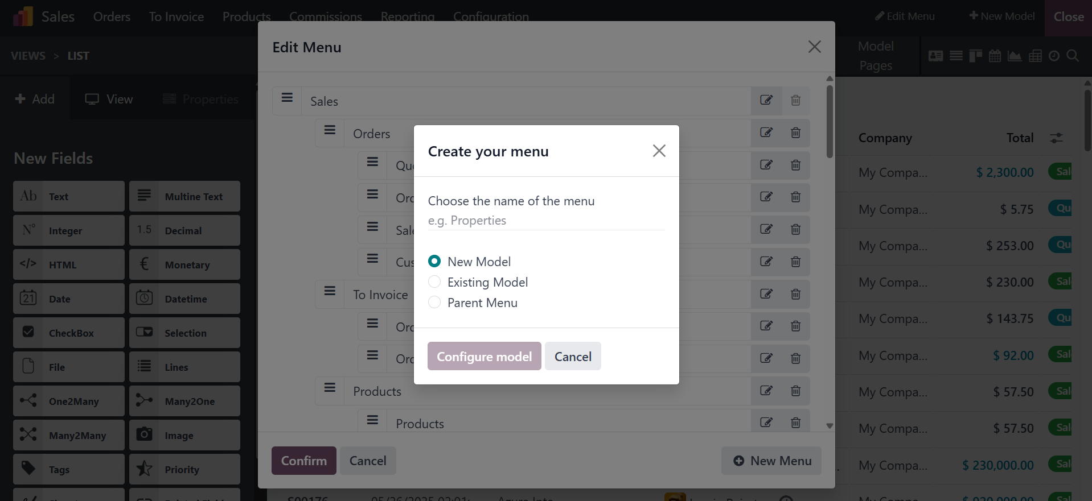Click the search view icon
This screenshot has width=1092, height=501.
[1073, 56]
